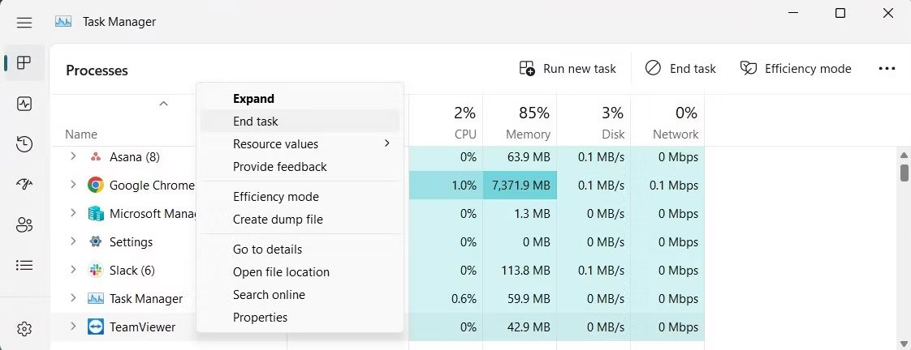This screenshot has height=350, width=911.
Task: Expand the Settings process group
Action: click(73, 241)
